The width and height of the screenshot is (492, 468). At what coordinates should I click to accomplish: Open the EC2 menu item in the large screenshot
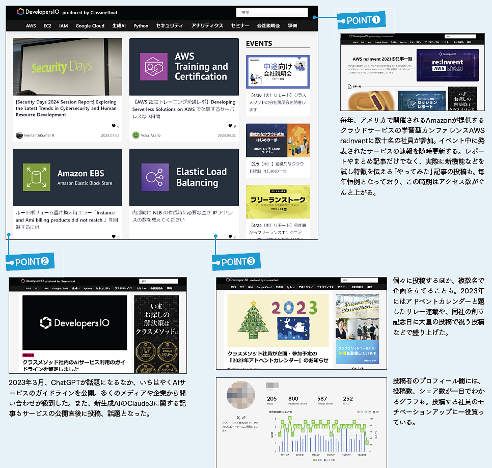click(x=47, y=26)
